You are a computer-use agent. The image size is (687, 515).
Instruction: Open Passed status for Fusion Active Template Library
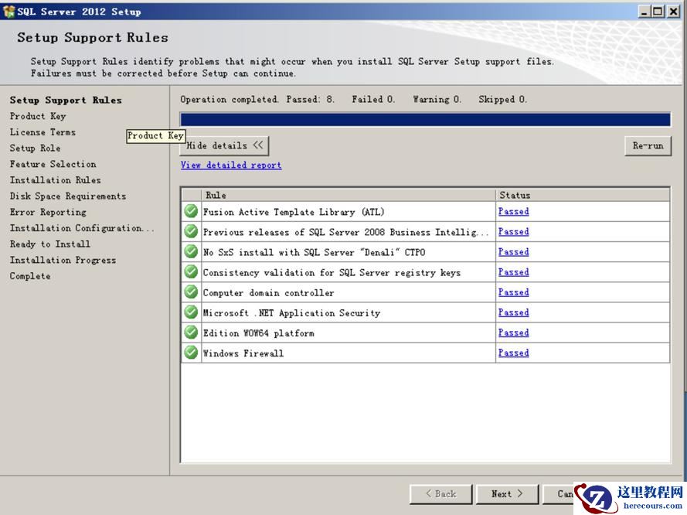[x=513, y=212]
